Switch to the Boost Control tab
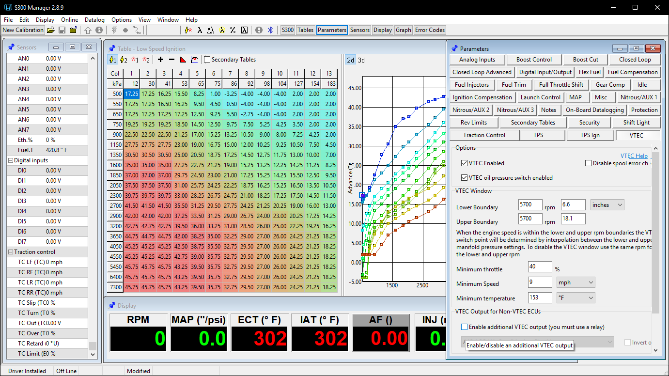 pyautogui.click(x=534, y=60)
